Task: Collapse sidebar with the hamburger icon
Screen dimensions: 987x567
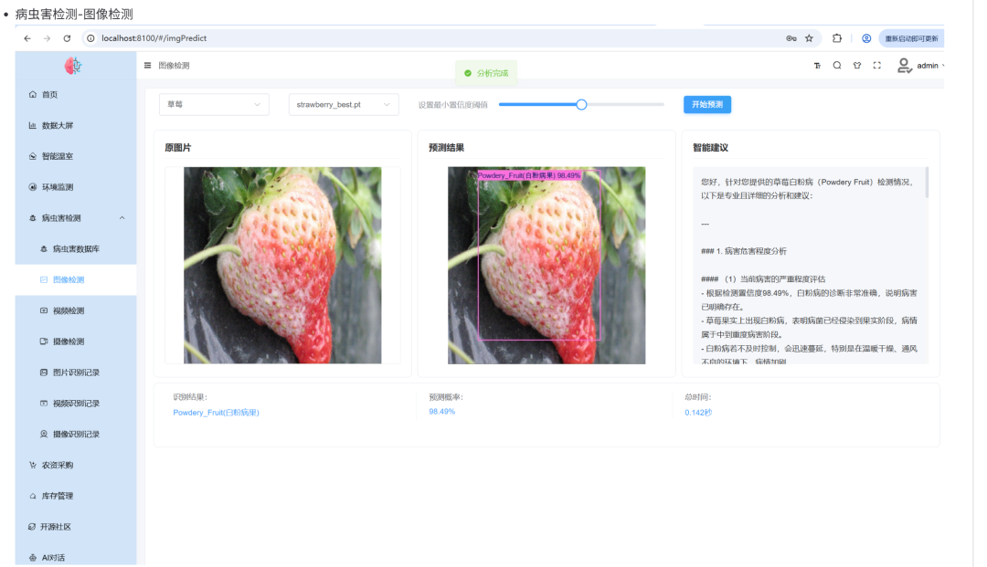Action: point(147,66)
